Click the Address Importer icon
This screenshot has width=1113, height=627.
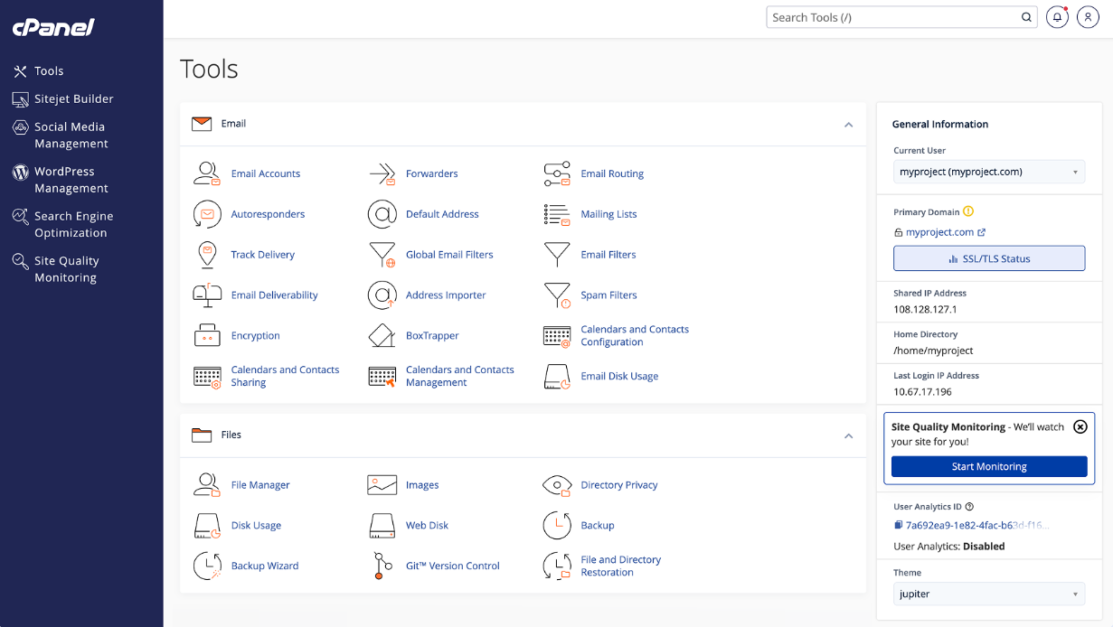tap(382, 295)
